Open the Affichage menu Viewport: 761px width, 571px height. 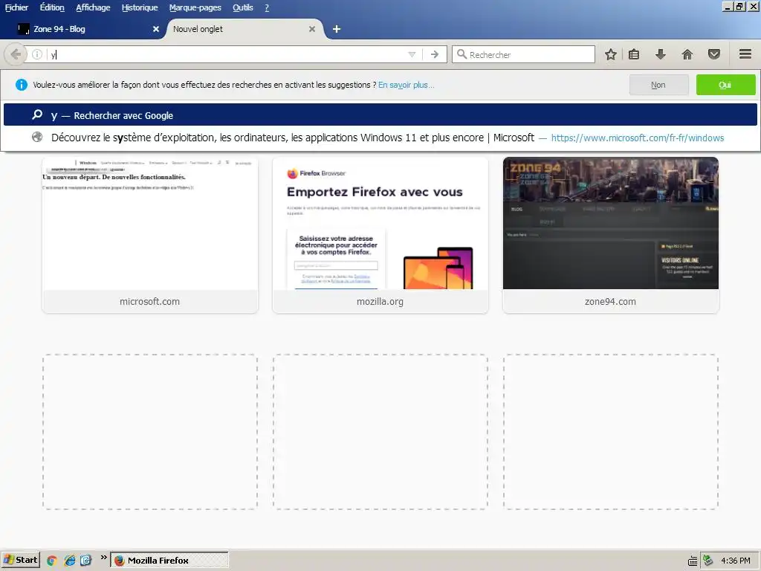click(93, 7)
